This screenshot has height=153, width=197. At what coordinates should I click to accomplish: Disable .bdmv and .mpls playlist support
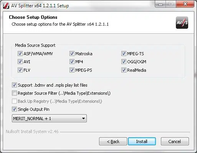pos(14,85)
